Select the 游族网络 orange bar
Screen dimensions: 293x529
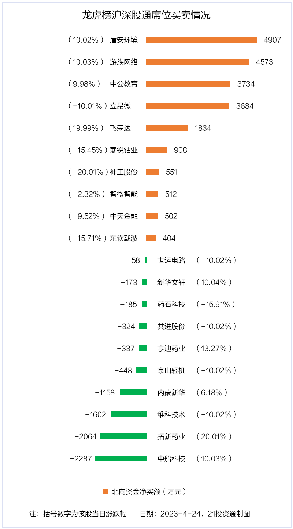pos(198,62)
